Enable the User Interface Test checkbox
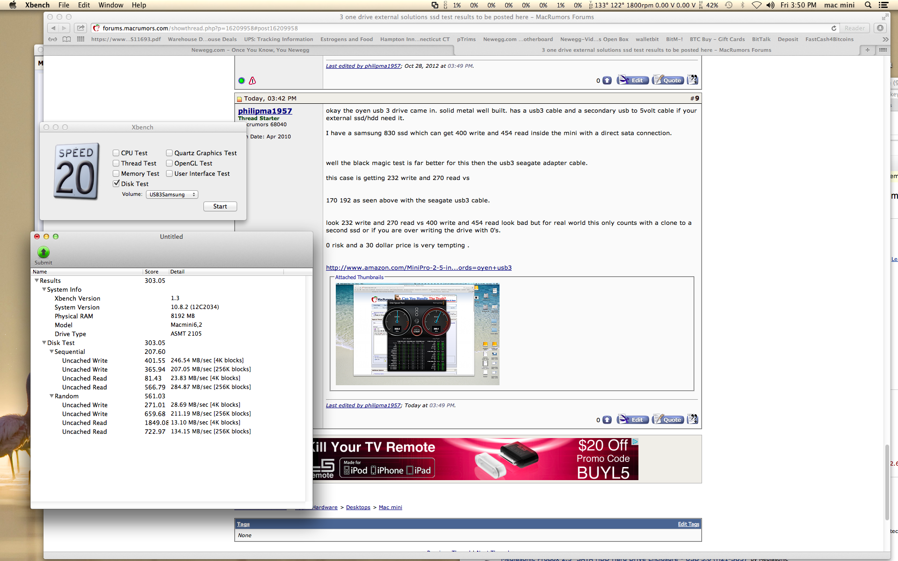Screen dimensions: 898x561 coord(169,173)
